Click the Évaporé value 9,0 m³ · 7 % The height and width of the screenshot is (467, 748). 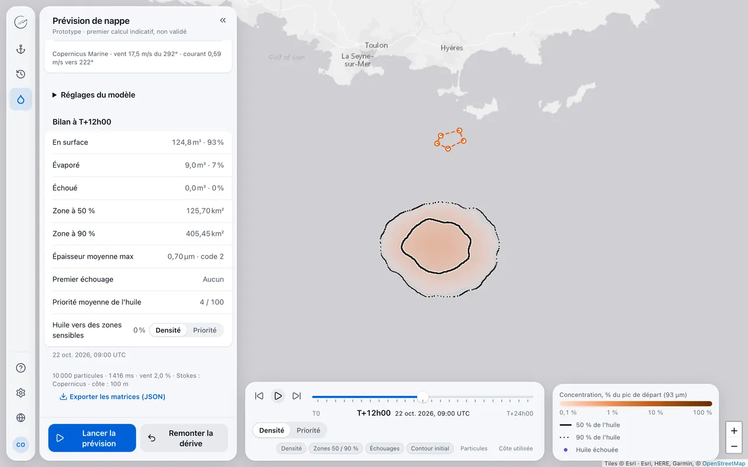[205, 165]
